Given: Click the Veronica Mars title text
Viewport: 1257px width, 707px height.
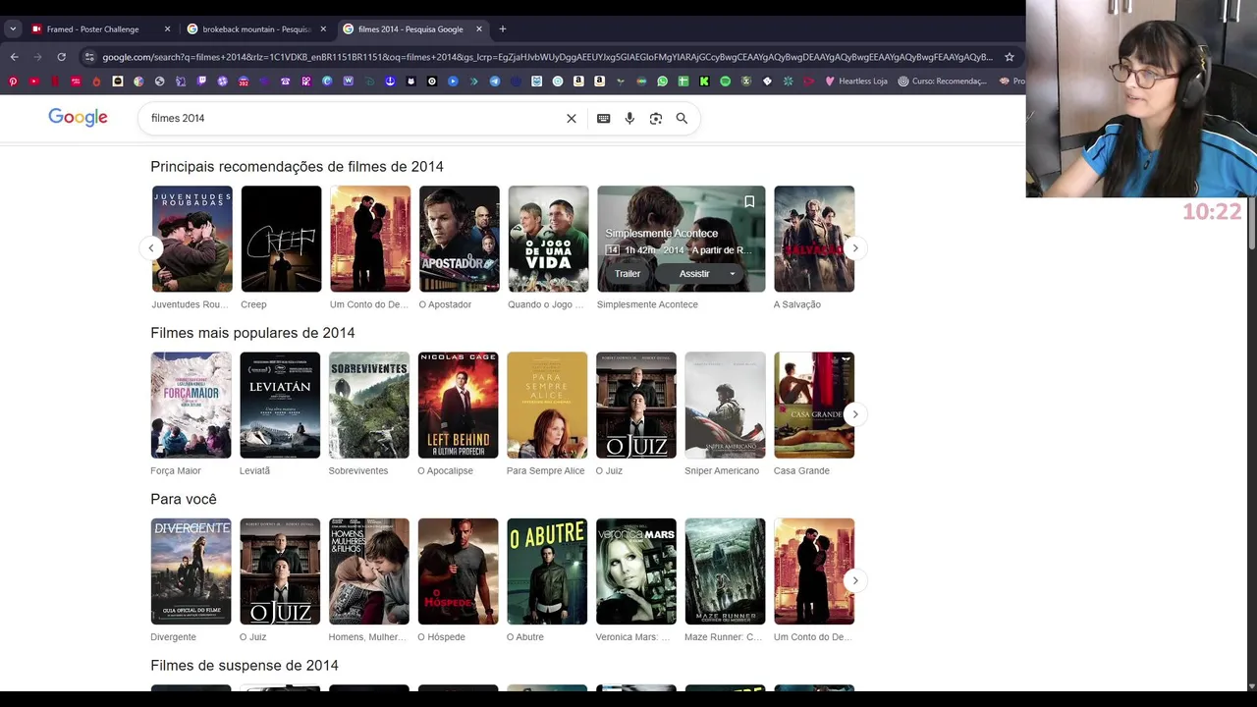Looking at the screenshot, I should point(632,637).
